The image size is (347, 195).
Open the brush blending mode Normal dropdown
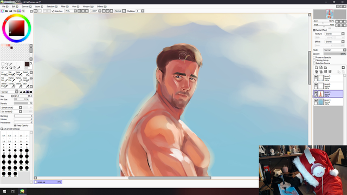click(x=10, y=92)
